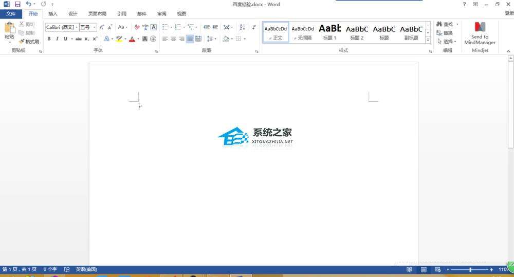The width and height of the screenshot is (514, 277).
Task: Toggle Italic formatting
Action: pos(57,39)
